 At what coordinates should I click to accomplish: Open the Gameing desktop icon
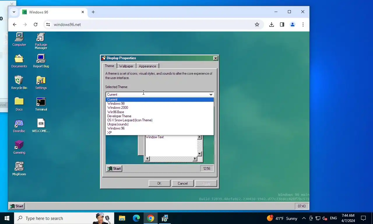coord(19,147)
